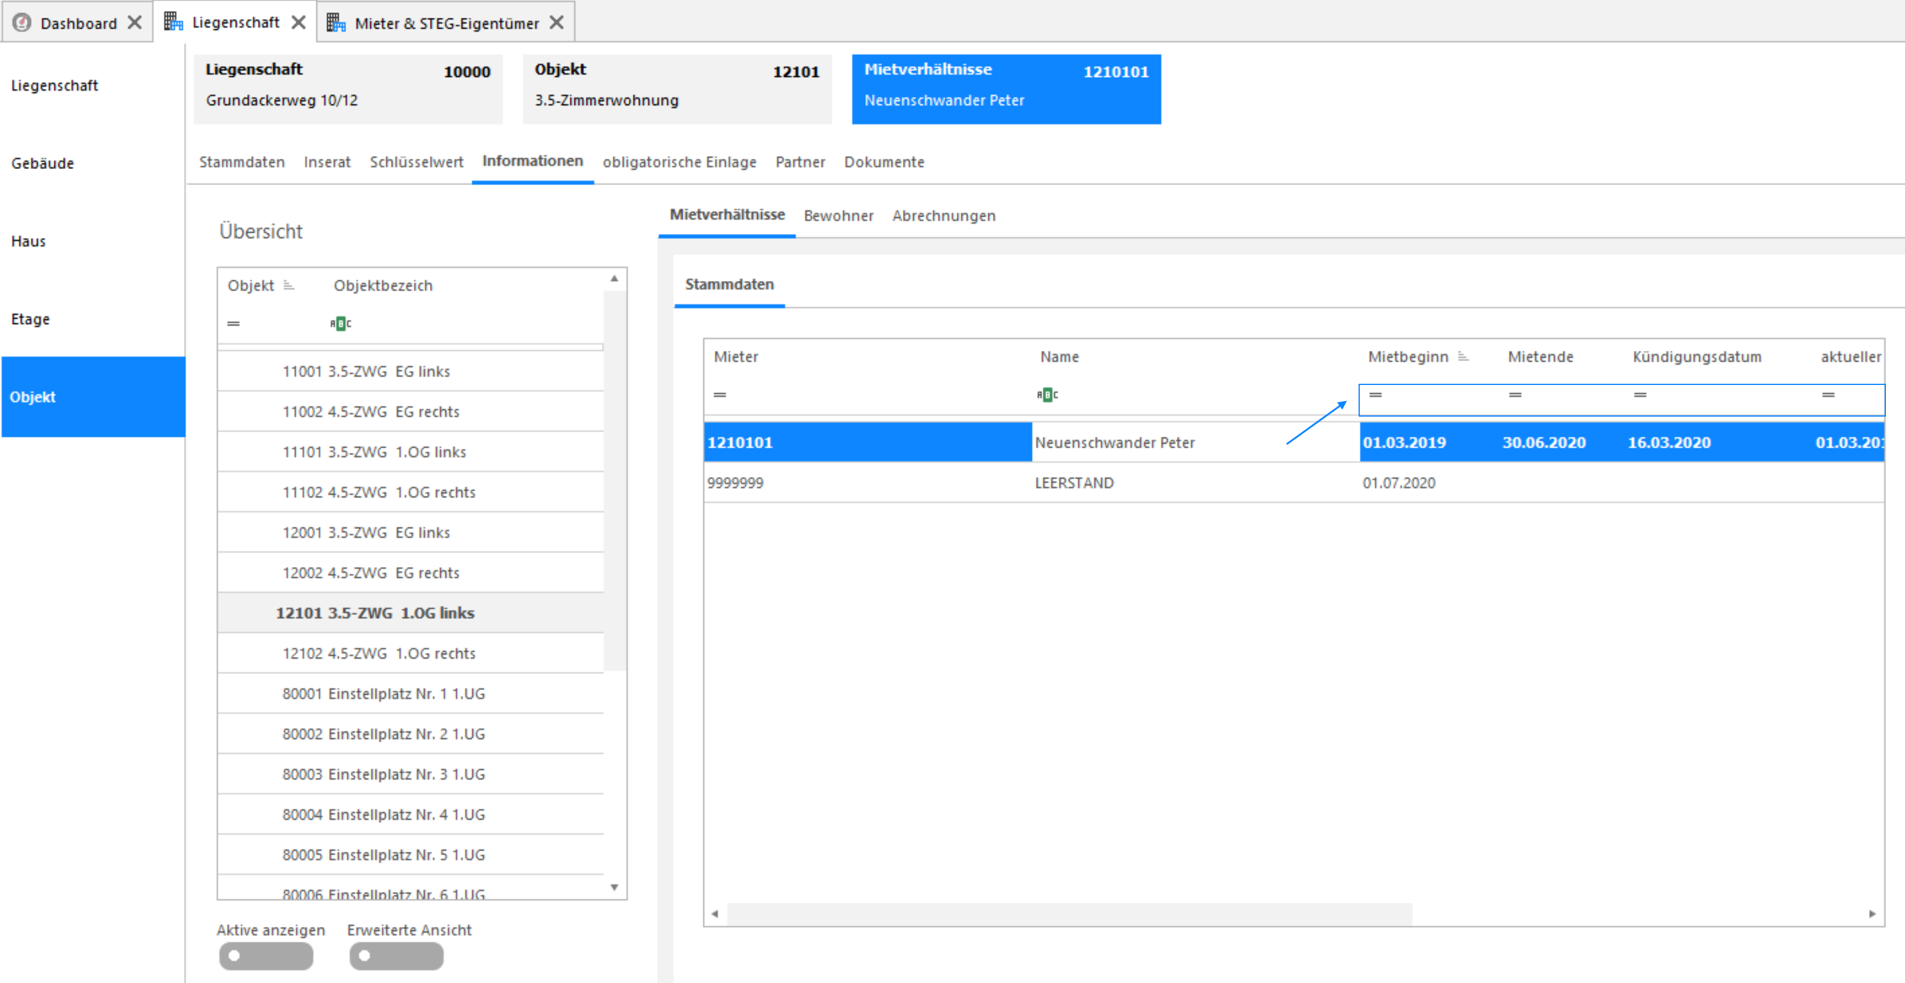The image size is (1905, 983).
Task: Click the Mieter & STEG-Eigentümer tab icon
Action: click(336, 23)
